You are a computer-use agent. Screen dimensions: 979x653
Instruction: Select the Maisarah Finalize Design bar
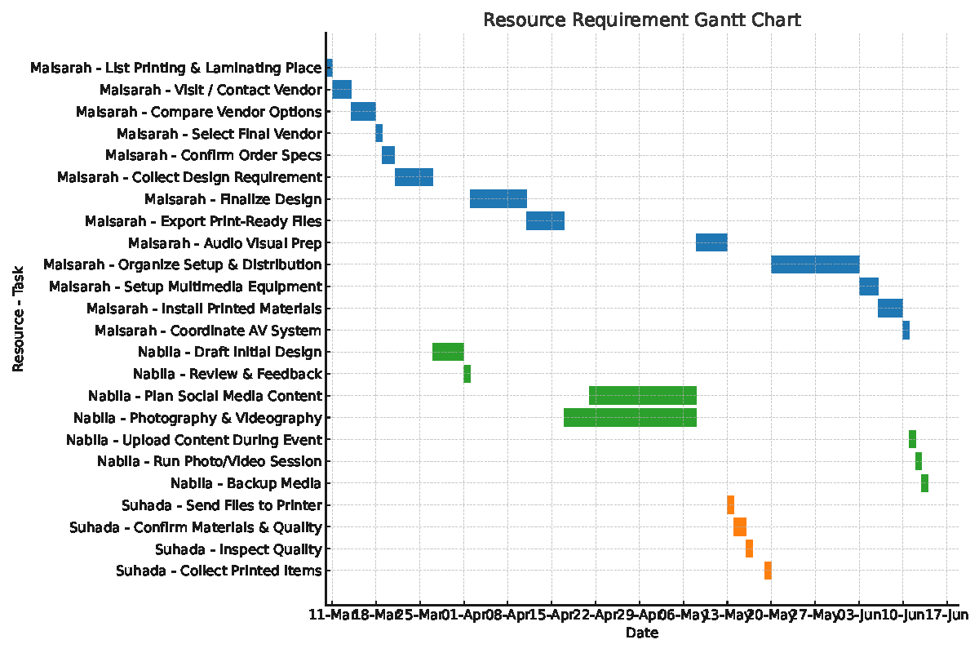click(x=498, y=198)
